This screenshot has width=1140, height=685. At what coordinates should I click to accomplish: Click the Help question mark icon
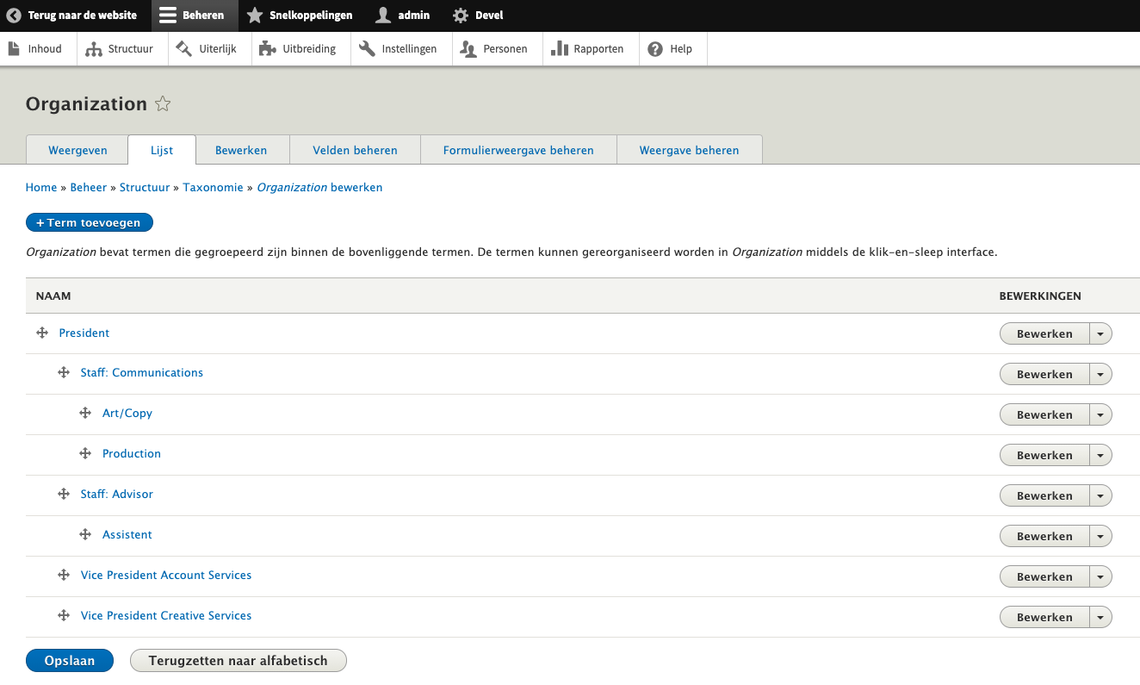[654, 48]
